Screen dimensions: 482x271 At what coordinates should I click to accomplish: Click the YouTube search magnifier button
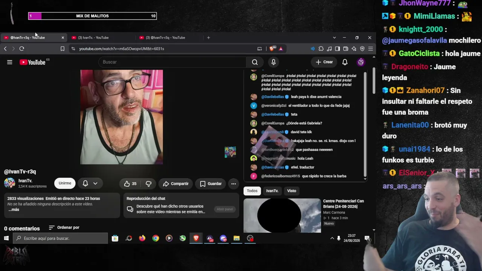click(255, 62)
